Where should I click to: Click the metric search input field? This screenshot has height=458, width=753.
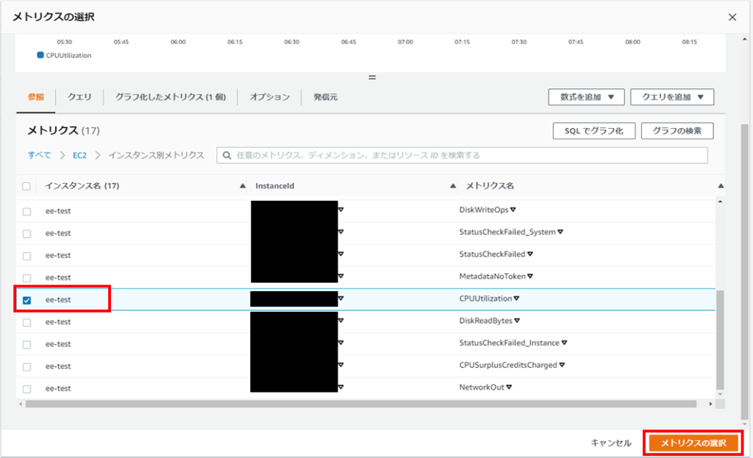pos(462,155)
